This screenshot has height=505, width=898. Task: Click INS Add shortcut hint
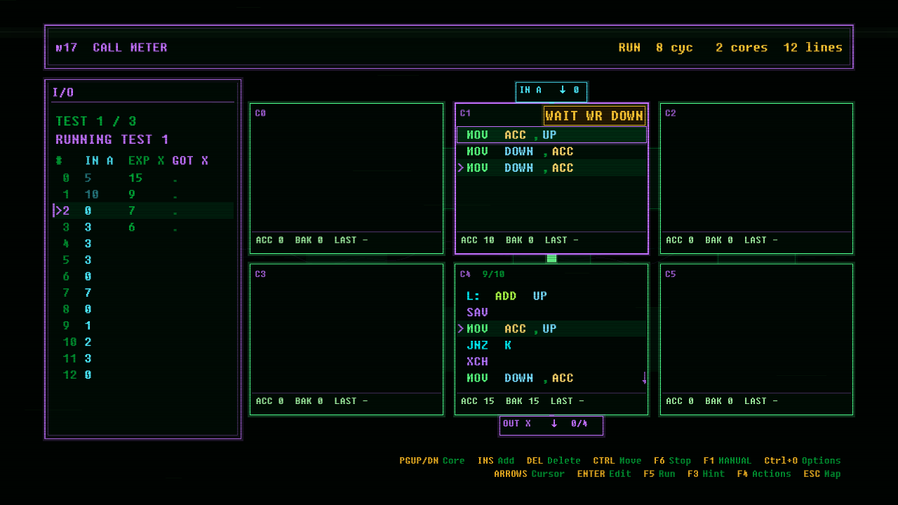click(x=496, y=461)
